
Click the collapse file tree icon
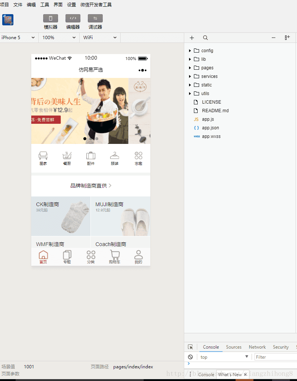coord(287,37)
